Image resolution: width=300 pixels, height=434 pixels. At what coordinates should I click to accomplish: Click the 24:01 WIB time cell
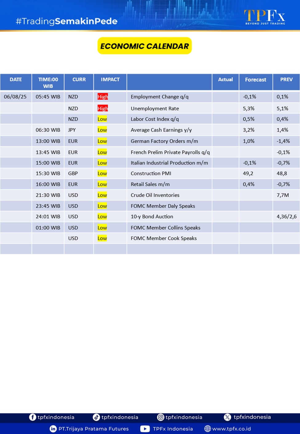(48, 217)
